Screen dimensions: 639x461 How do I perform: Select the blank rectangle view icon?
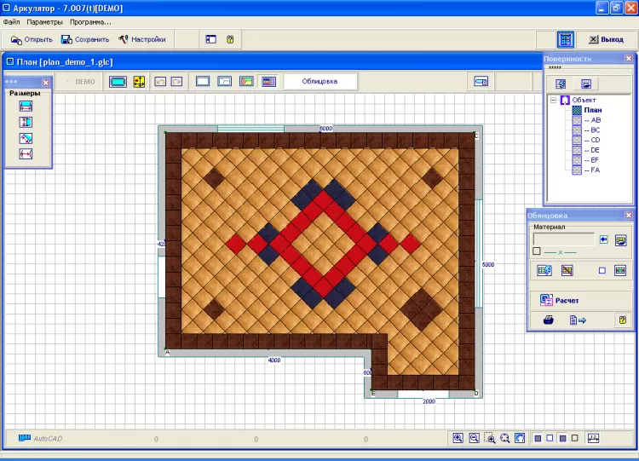pos(203,81)
